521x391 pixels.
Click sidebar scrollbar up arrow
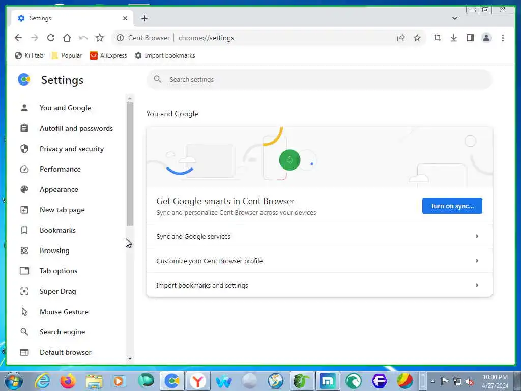(130, 98)
